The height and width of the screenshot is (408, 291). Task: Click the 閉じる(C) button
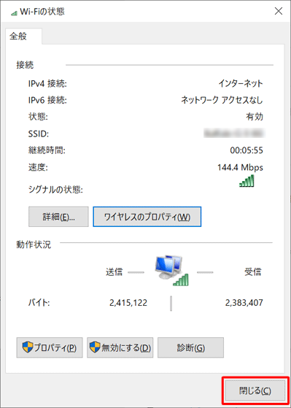point(255,390)
